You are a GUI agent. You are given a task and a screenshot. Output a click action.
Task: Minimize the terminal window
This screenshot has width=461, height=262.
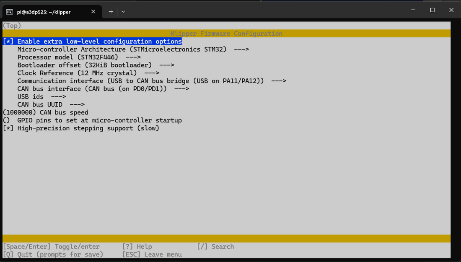point(412,10)
